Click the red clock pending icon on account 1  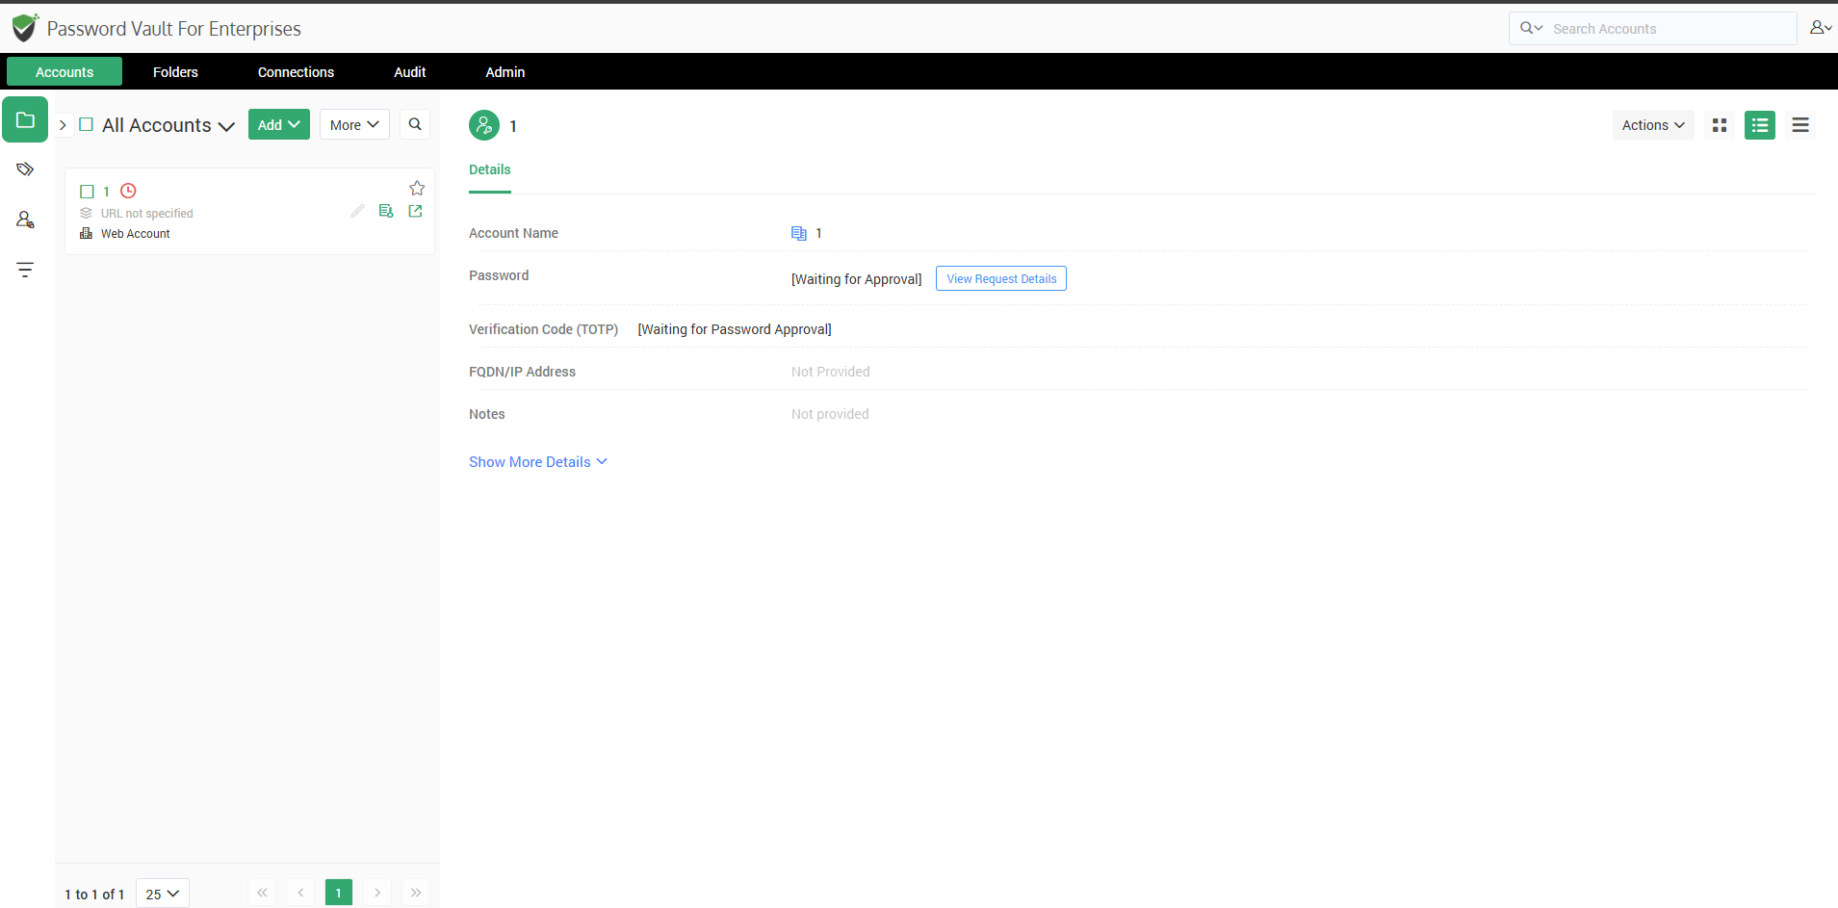coord(128,191)
